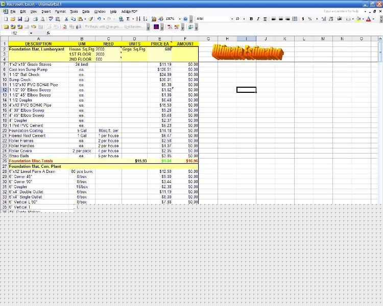Expand the Fill Color dropdown arrow
Viewport: 383px width, 306px height.
point(363,19)
